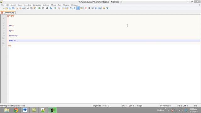Open the Window menu

[74, 5]
